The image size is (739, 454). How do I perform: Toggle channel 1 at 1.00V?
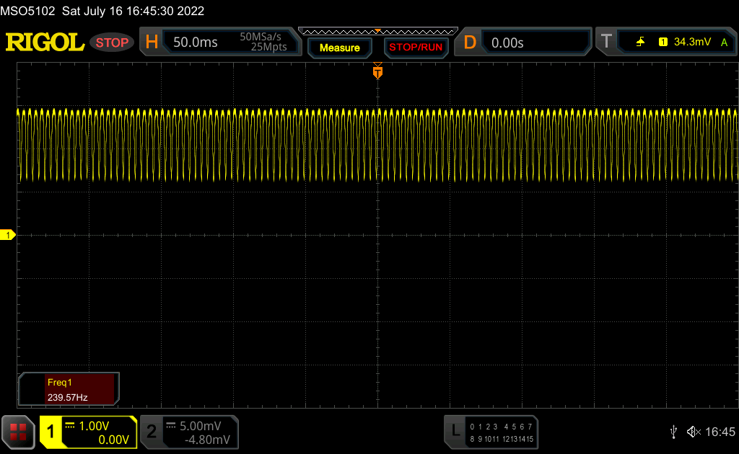[x=88, y=432]
